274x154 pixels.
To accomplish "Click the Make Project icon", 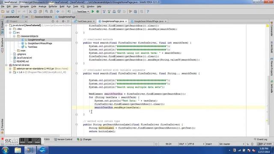I will coord(69,12).
